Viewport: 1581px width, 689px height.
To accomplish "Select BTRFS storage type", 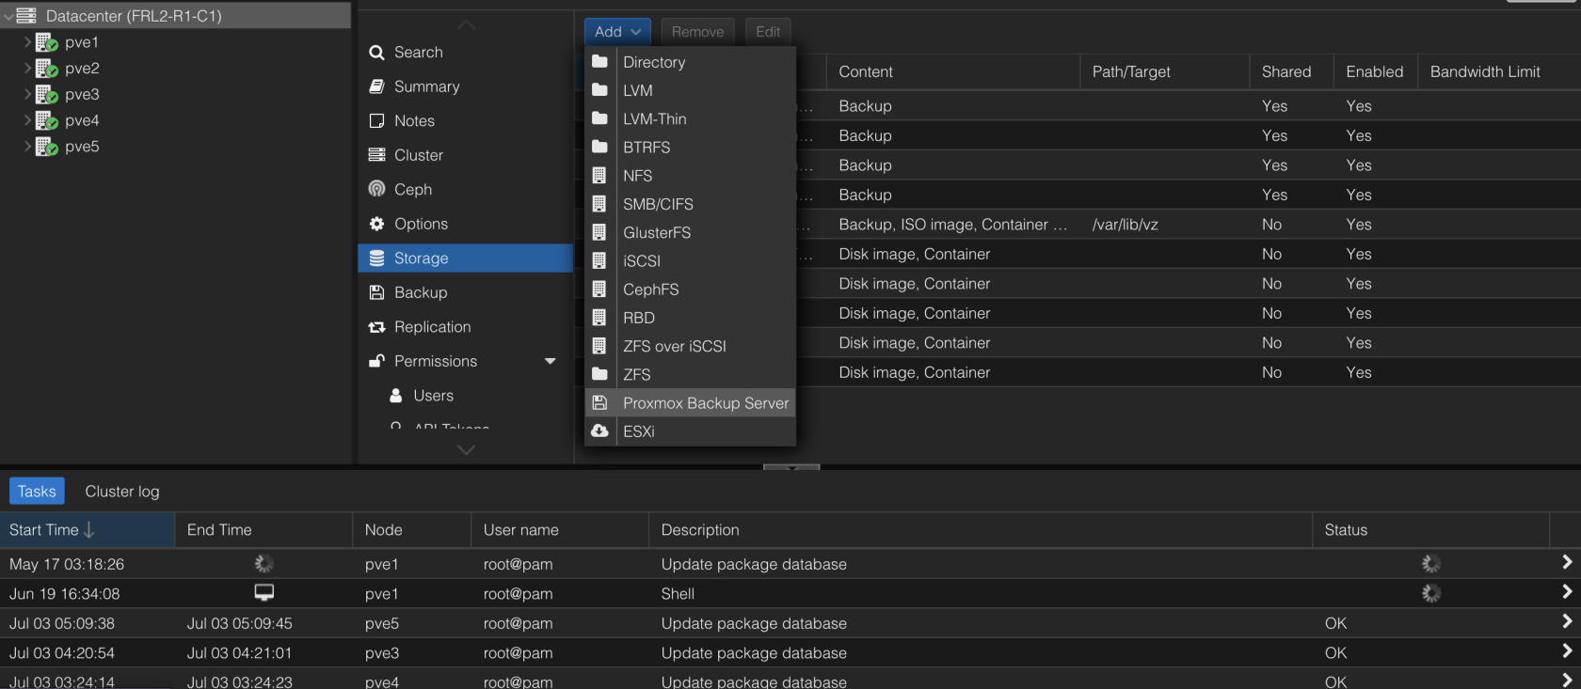I will 691,148.
